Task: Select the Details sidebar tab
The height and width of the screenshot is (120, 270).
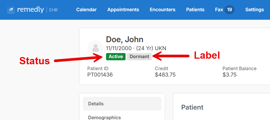Action: [x=122, y=104]
